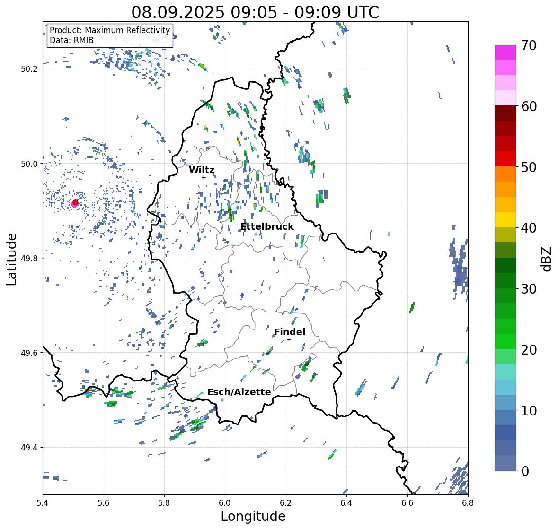This screenshot has height=528, width=558.
Task: Click the yellow band of the colorbar
Action: click(x=505, y=220)
